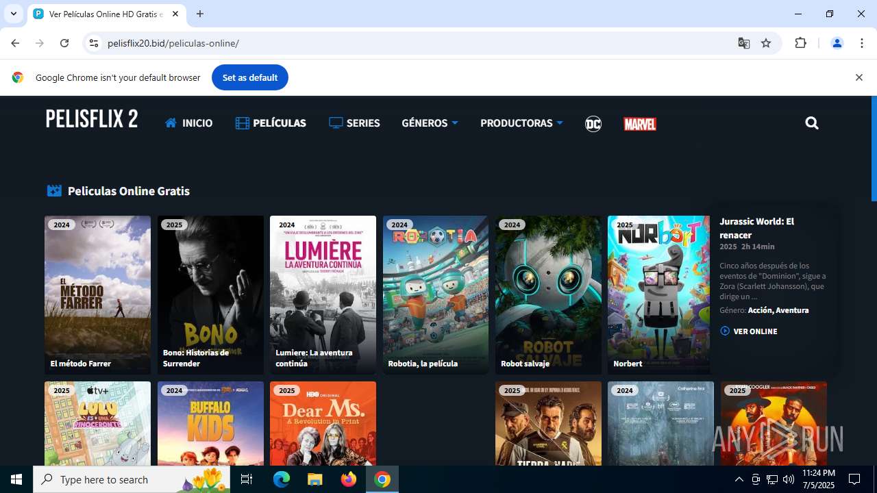877x493 pixels.
Task: Open a new tab with plus button
Action: pyautogui.click(x=200, y=14)
